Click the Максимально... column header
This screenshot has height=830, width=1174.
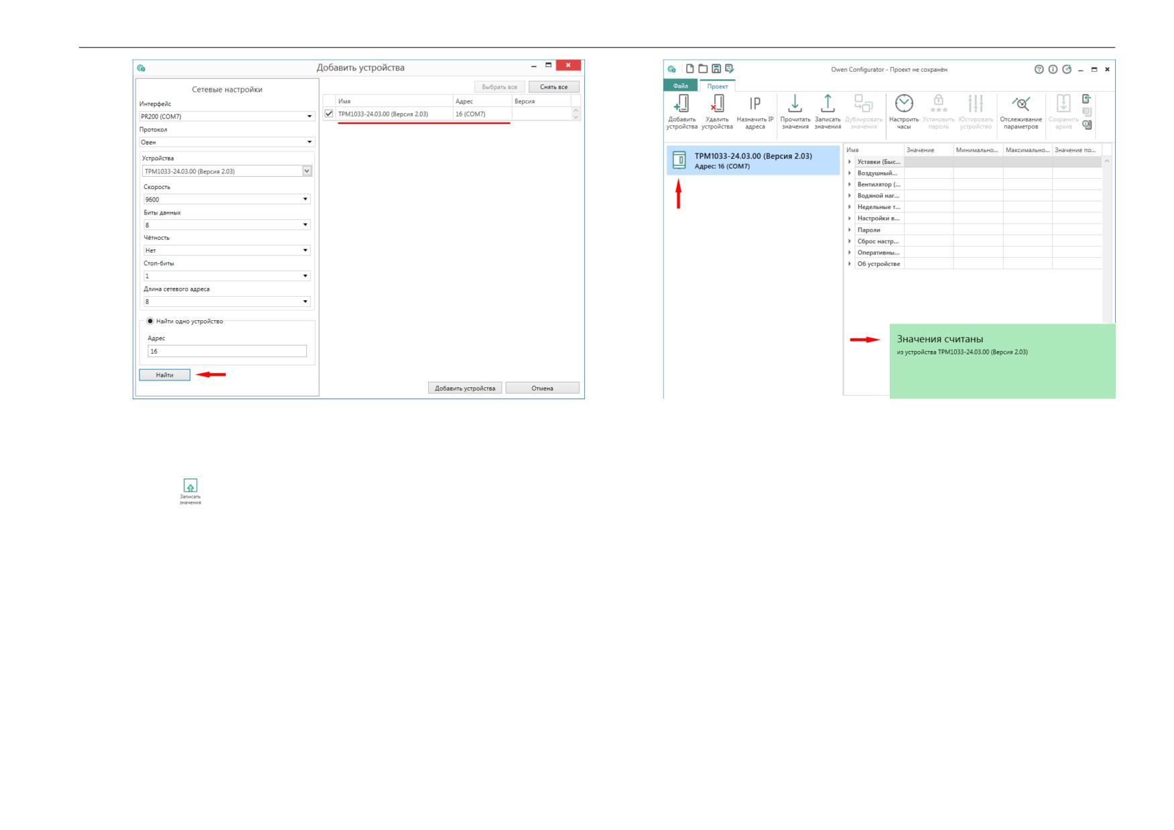1027,150
